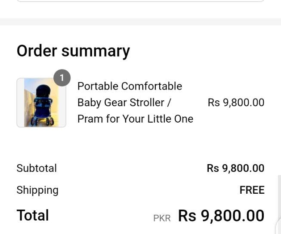Click the 'Order summary' heading
The height and width of the screenshot is (234, 281).
[x=73, y=51]
